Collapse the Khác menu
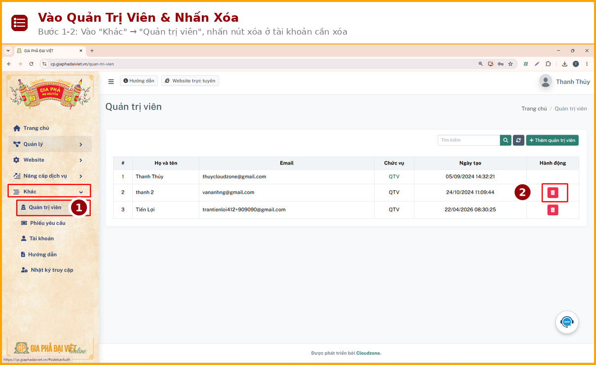596x365 pixels. [x=49, y=192]
